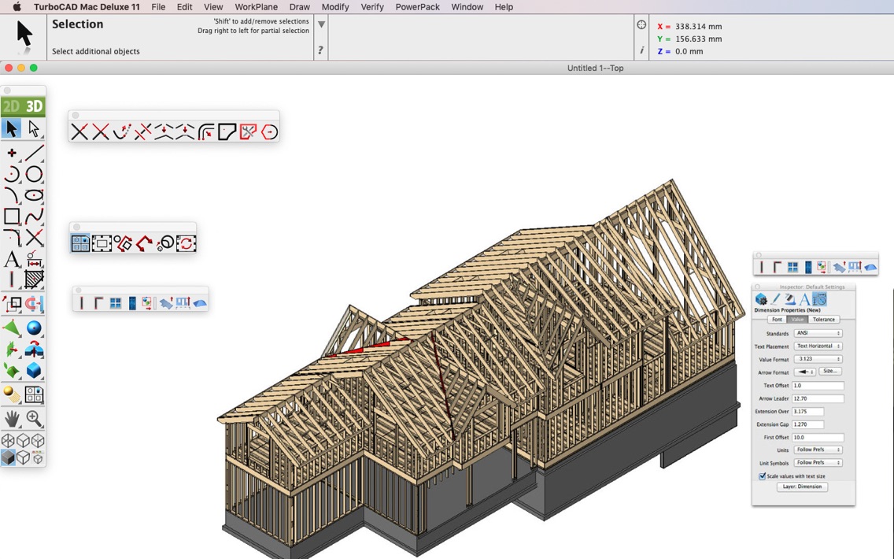
Task: Open the WorkPlane menu
Action: [256, 7]
